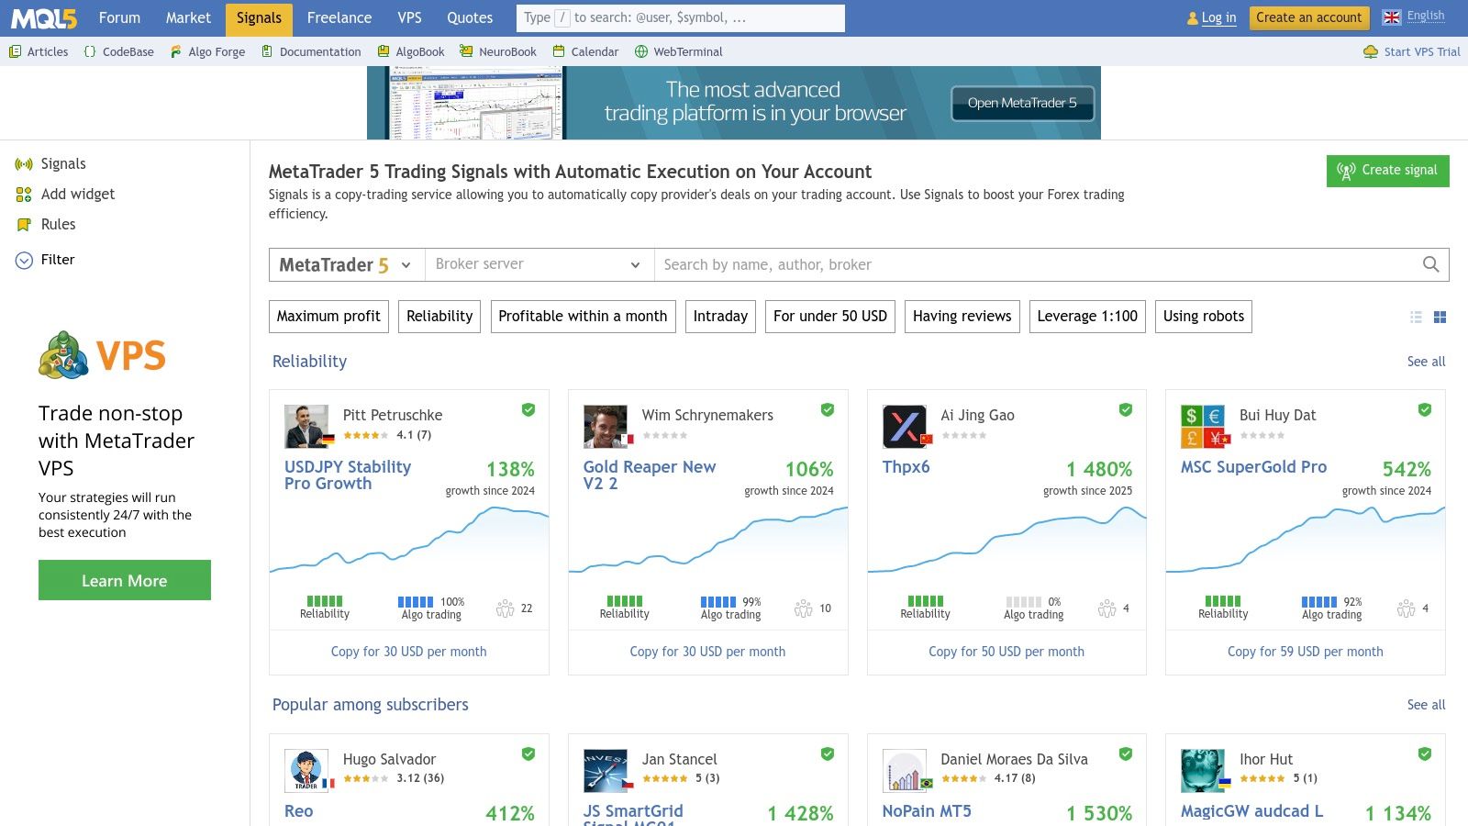Open the MetaTrader 5 platform dropdown
Viewport: 1468px width, 826px height.
tap(346, 265)
